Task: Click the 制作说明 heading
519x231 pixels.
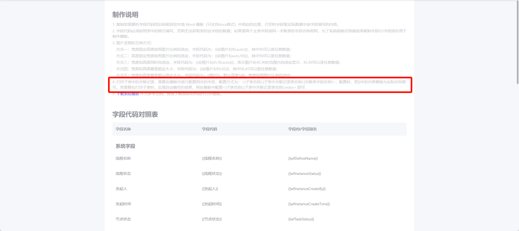Action: click(125, 15)
